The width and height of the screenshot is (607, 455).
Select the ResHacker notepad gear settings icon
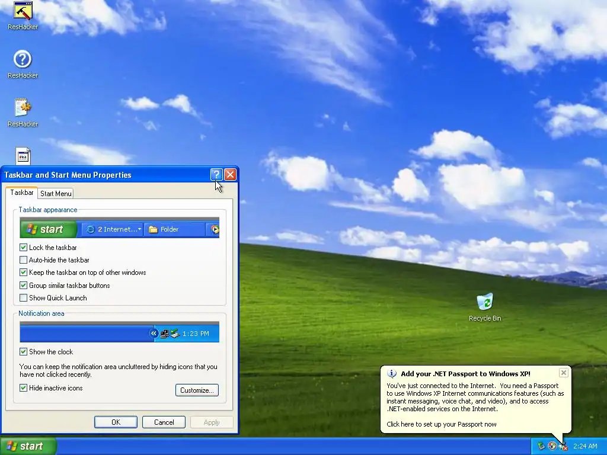[x=23, y=108]
